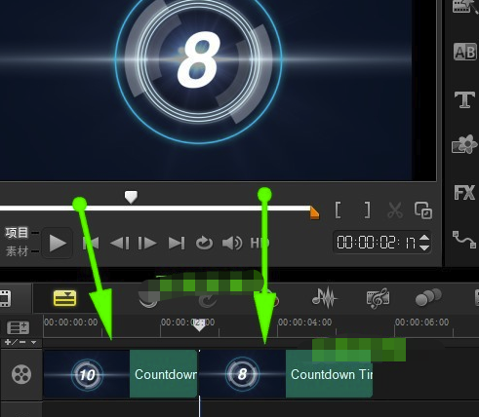Image resolution: width=479 pixels, height=417 pixels.
Task: Set mark-in with the left bracket button
Action: pyautogui.click(x=338, y=209)
